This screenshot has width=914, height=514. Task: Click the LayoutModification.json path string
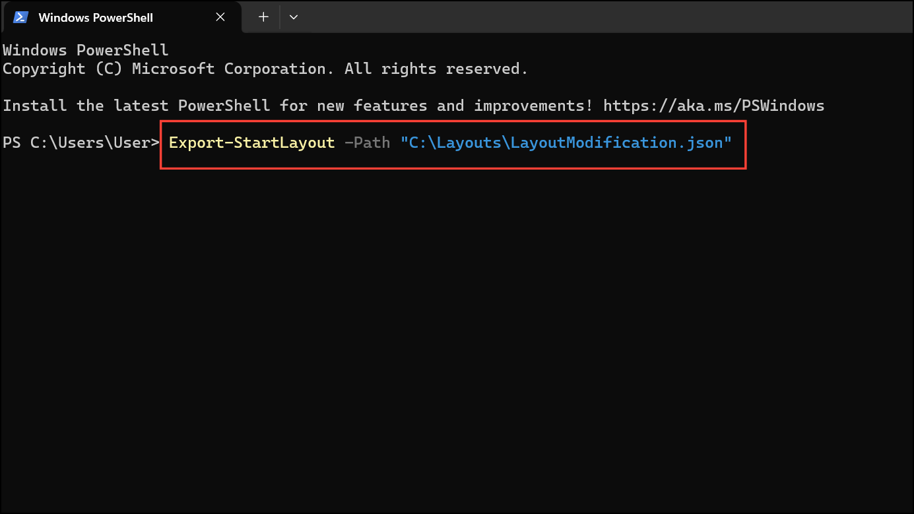(566, 143)
